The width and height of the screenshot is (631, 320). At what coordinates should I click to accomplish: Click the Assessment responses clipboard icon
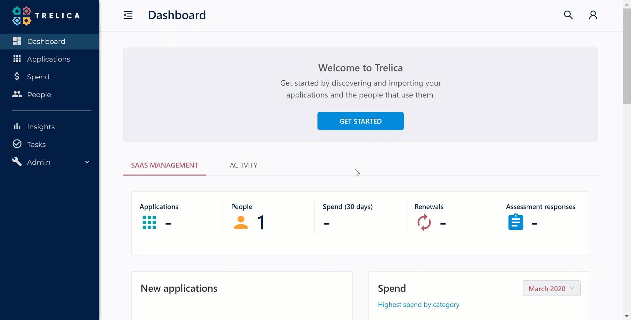click(516, 222)
